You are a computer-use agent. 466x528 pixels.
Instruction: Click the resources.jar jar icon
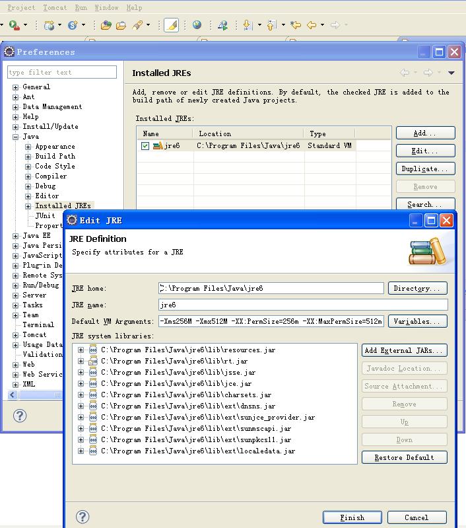click(x=93, y=350)
